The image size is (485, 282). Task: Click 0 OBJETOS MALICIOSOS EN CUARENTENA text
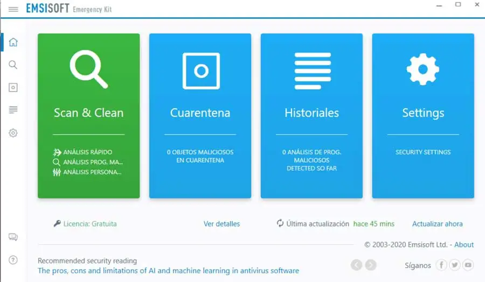(x=200, y=156)
